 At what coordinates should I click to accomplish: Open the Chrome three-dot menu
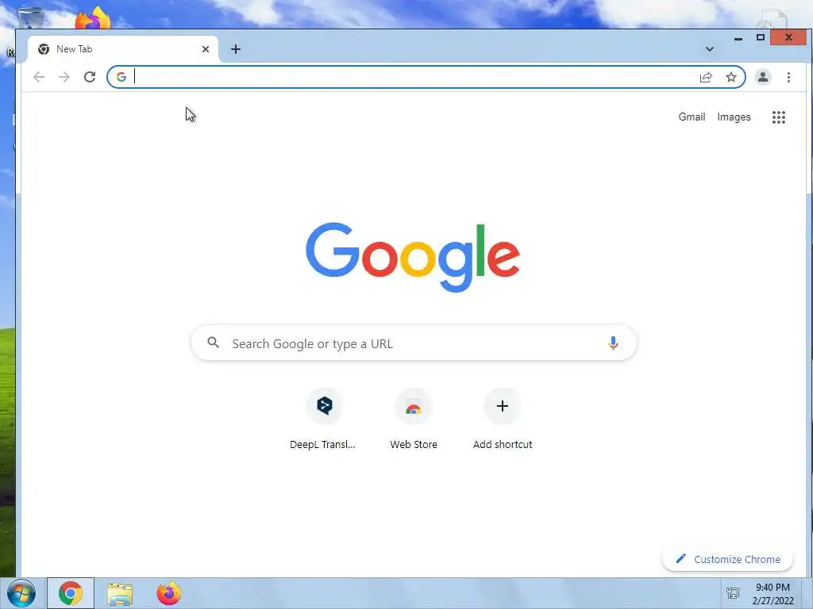(x=788, y=77)
